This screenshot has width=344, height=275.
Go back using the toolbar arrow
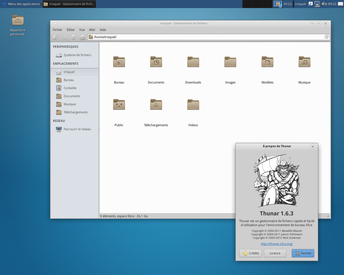click(x=55, y=37)
